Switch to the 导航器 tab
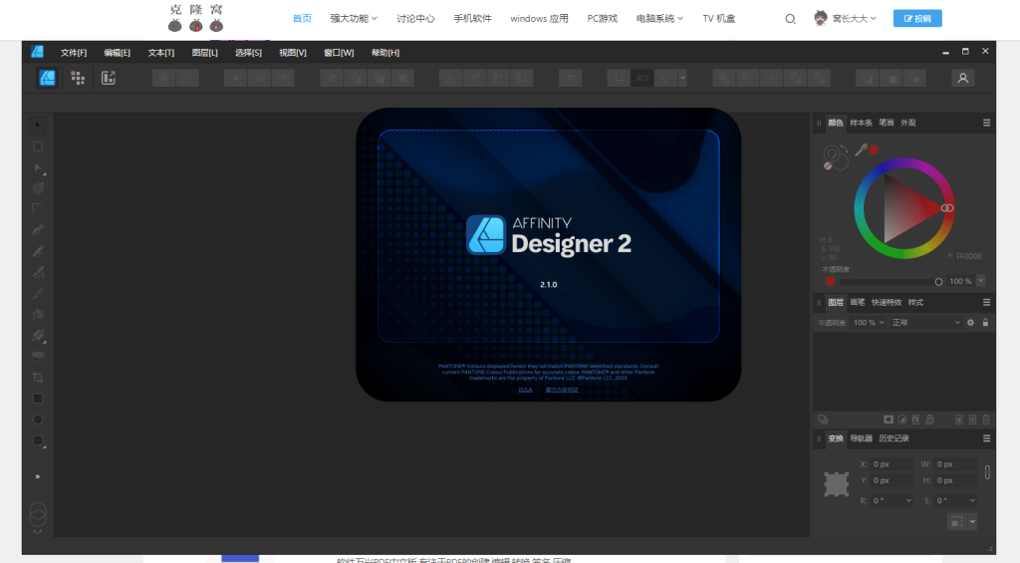Image resolution: width=1020 pixels, height=563 pixels. click(861, 438)
